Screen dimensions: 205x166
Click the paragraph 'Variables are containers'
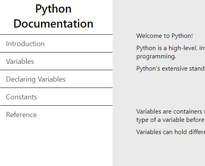tap(171, 116)
